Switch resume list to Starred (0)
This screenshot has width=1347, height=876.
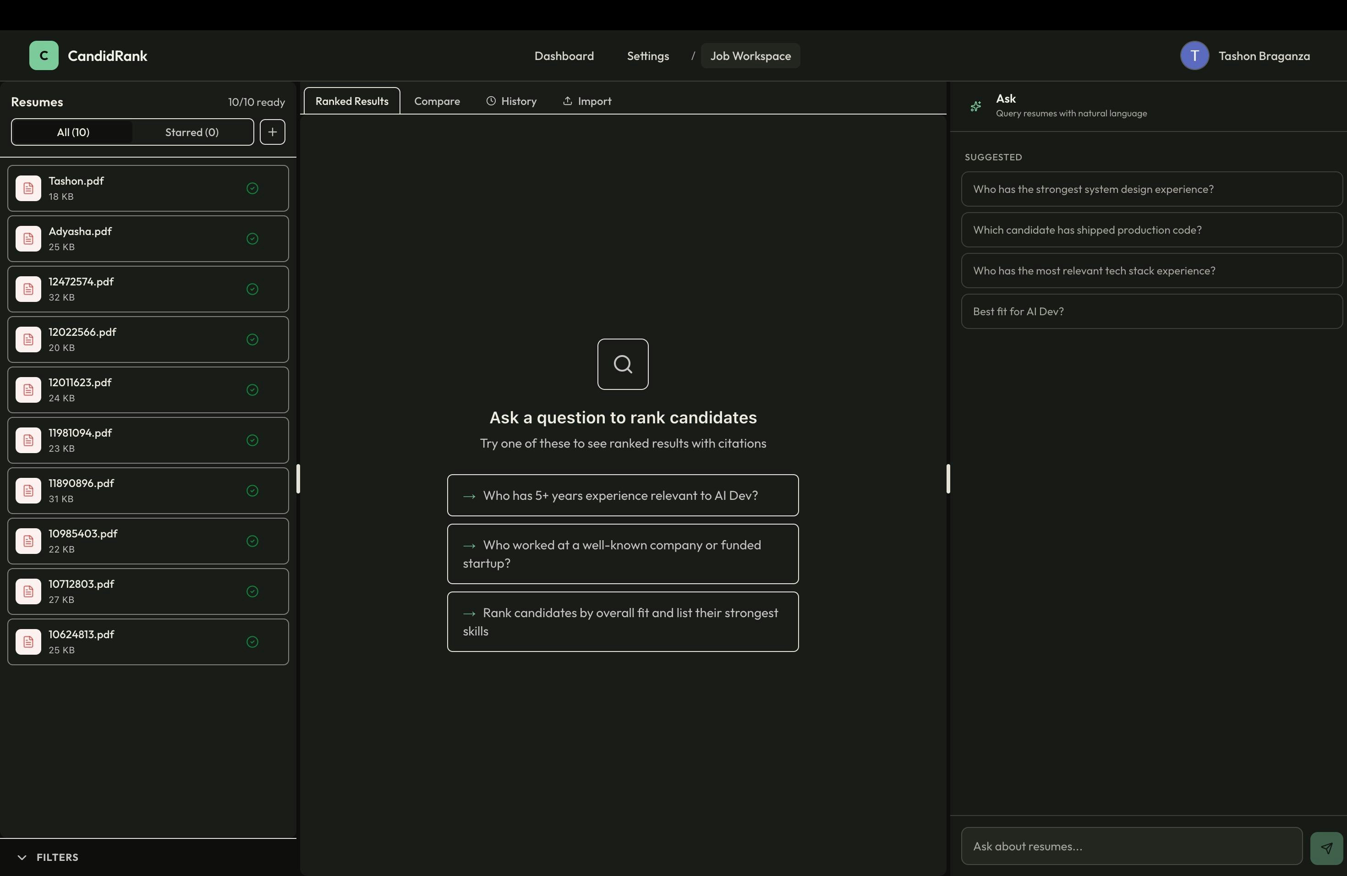[x=192, y=132]
